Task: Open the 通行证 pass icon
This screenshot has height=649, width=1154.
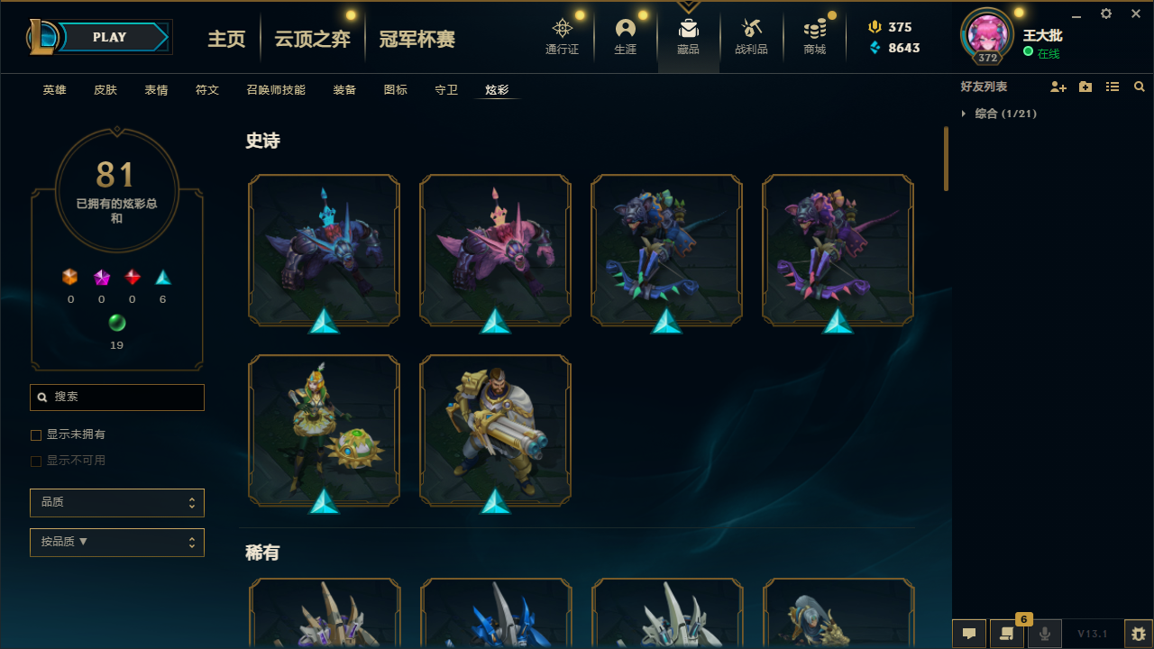Action: [x=563, y=28]
